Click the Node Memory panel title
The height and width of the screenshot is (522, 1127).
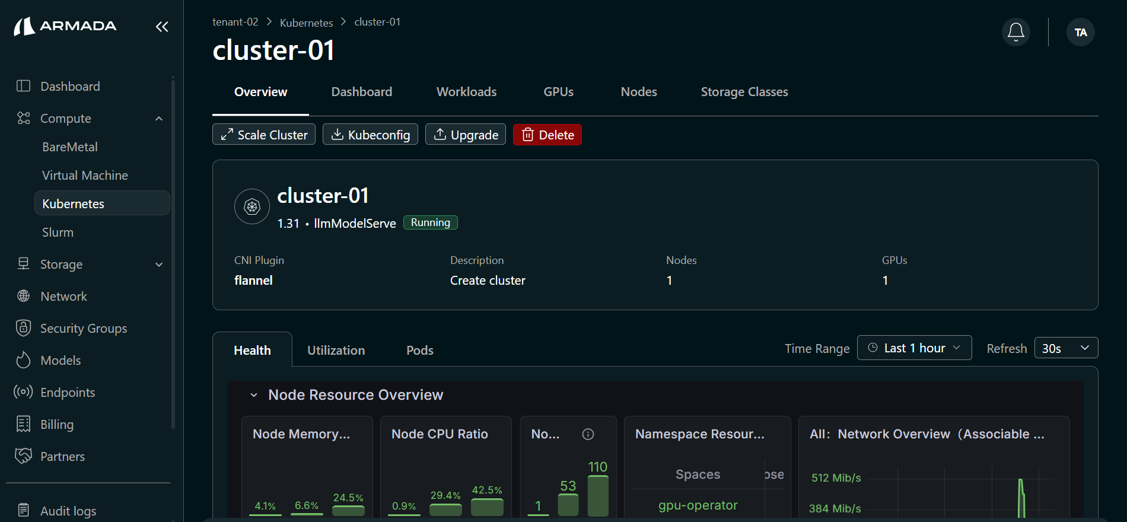(x=301, y=434)
